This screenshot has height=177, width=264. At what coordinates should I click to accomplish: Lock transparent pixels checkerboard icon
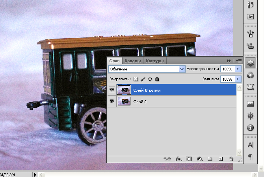136,79
